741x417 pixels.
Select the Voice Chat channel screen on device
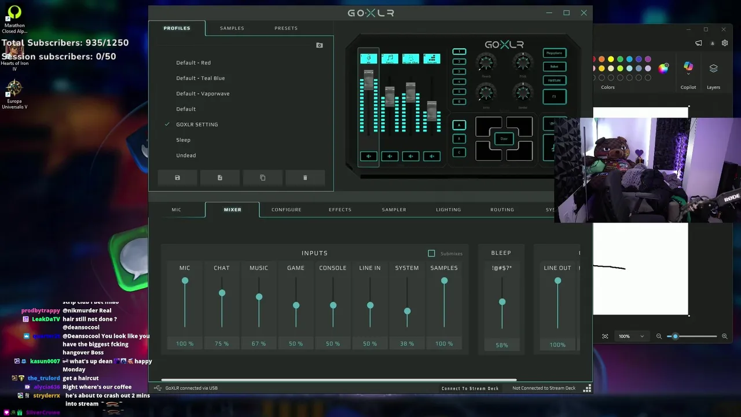[410, 58]
